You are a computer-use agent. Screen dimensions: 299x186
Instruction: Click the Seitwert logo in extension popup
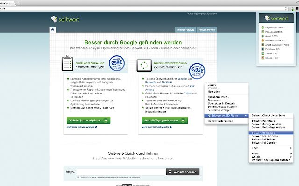(276, 18)
